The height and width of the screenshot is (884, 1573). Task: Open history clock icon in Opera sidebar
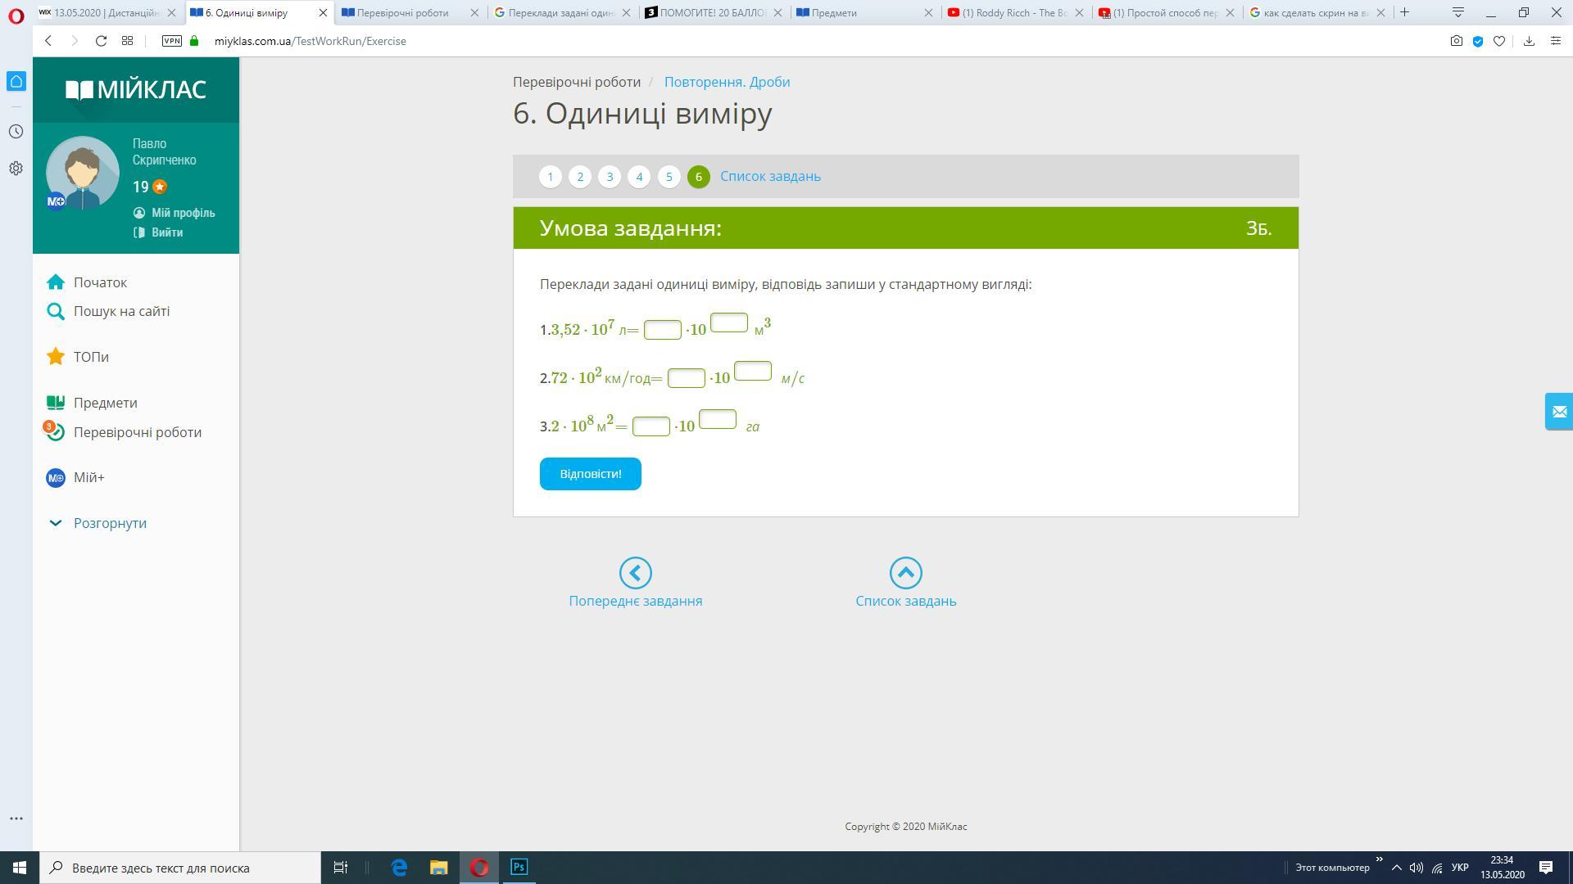(x=16, y=132)
